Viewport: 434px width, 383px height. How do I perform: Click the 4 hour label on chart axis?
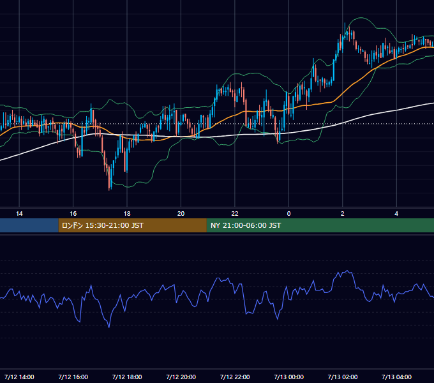click(x=396, y=214)
